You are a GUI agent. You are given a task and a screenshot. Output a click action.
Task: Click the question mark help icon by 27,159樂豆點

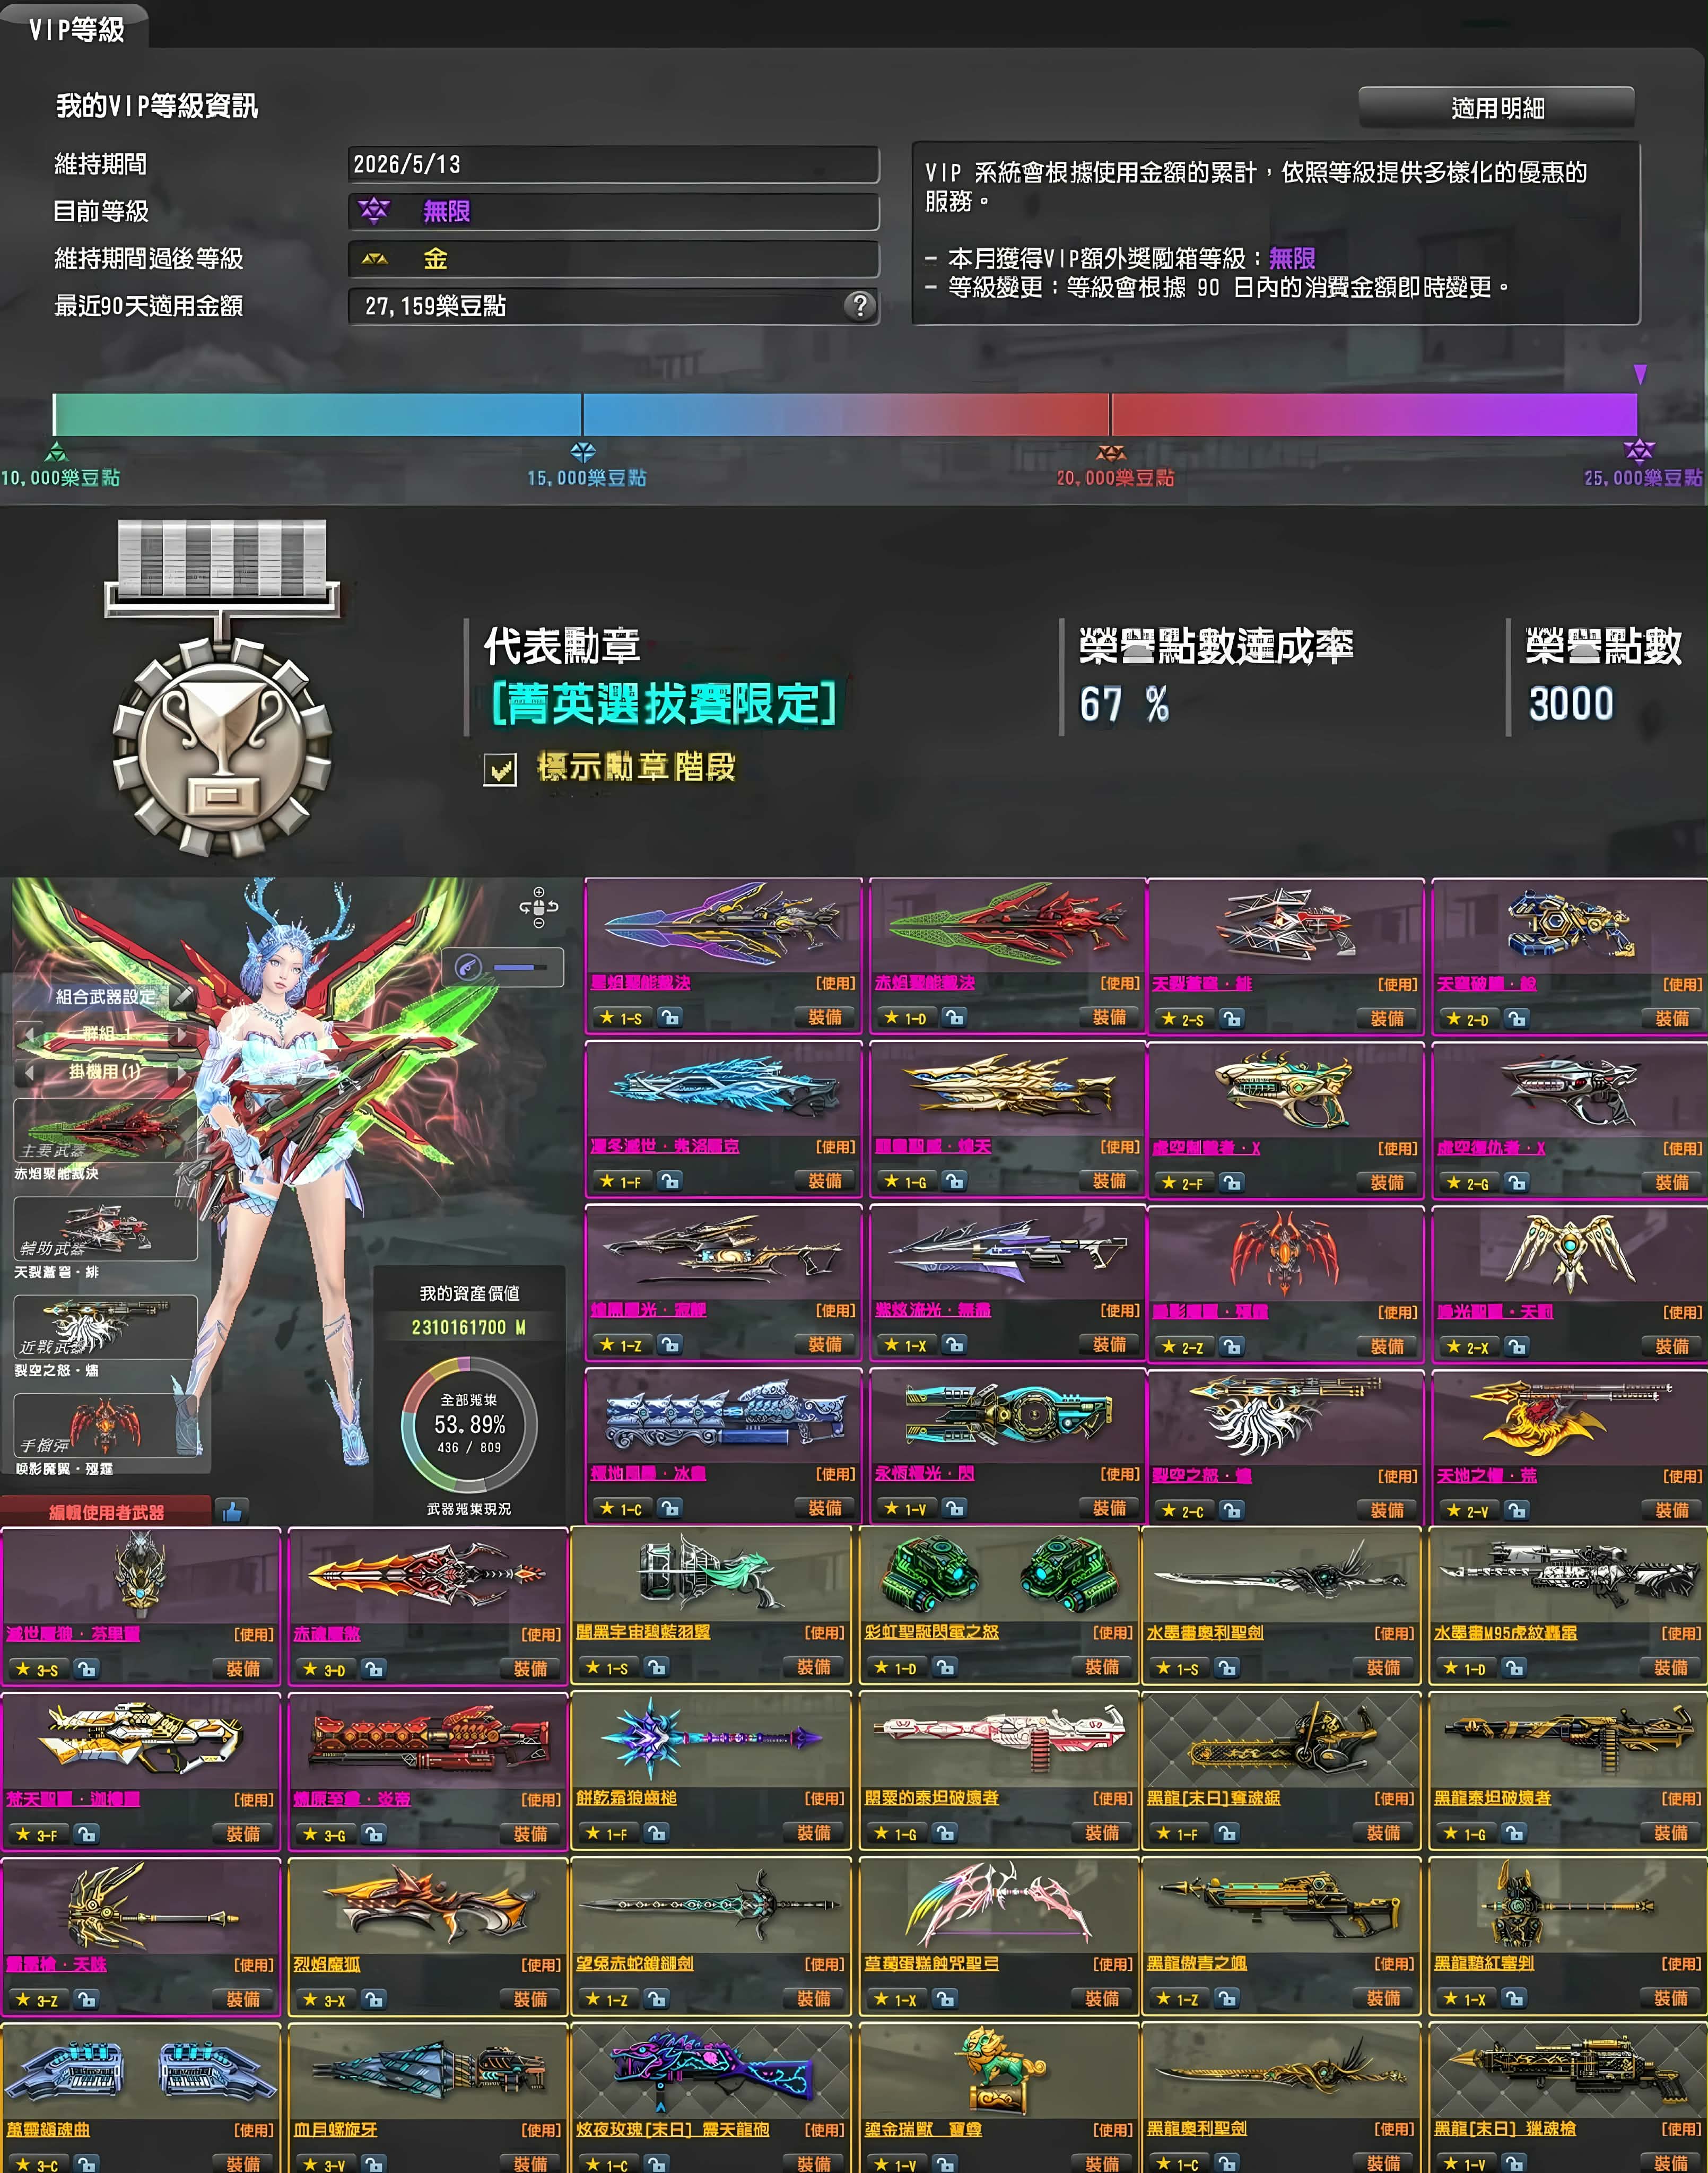[860, 305]
